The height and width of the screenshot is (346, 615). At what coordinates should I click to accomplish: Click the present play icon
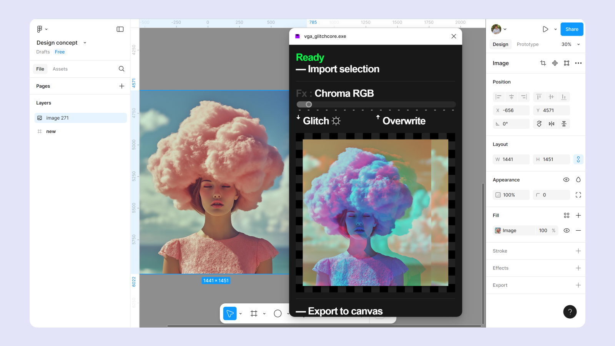point(545,29)
